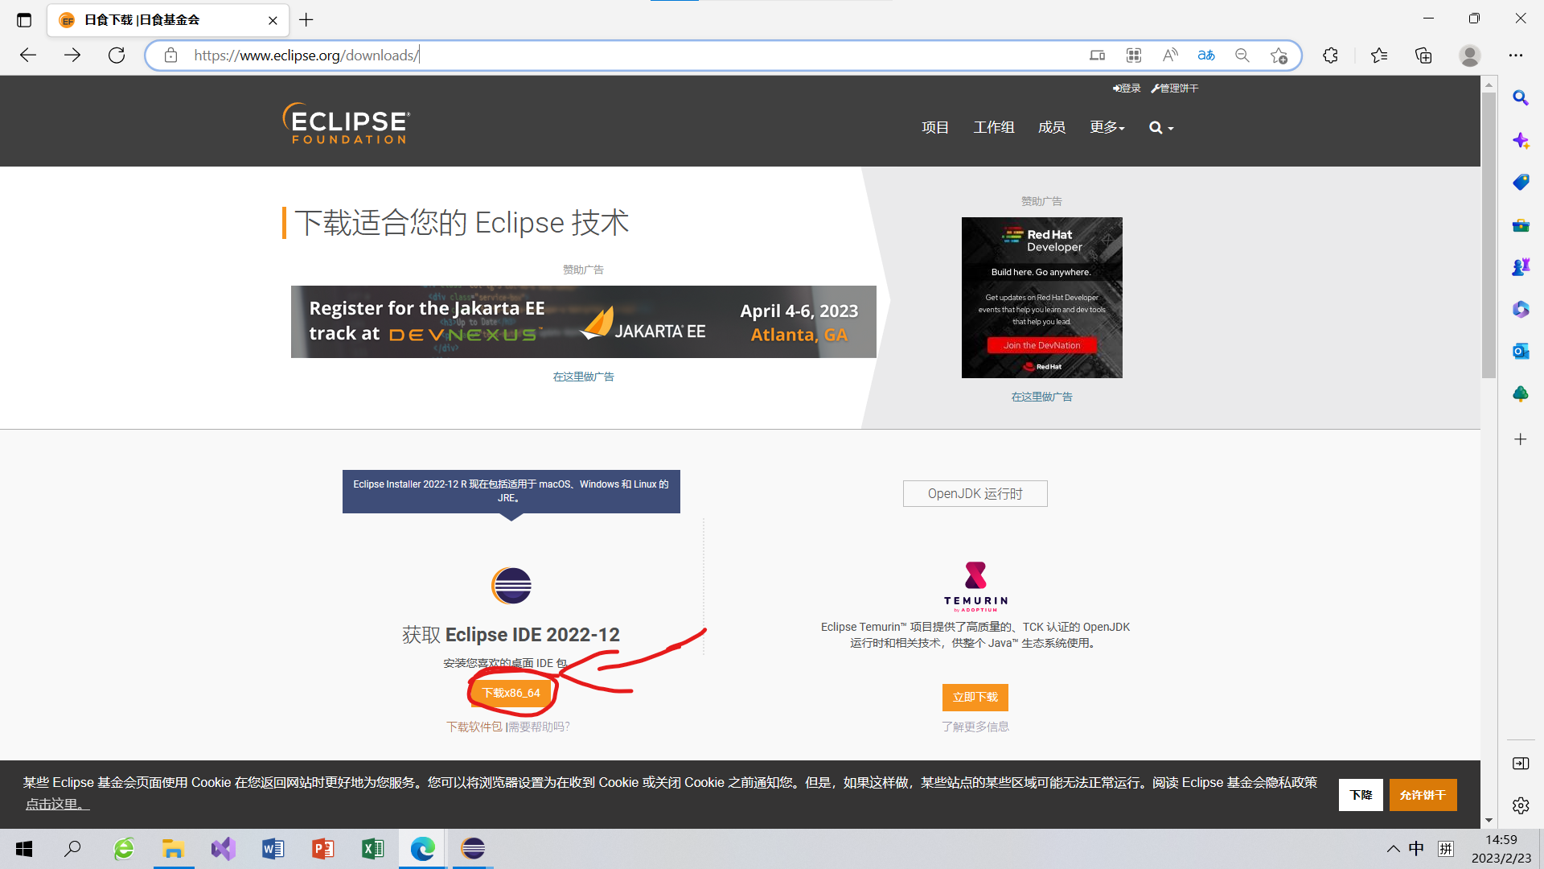Click the 点击这里 privacy policy link
1544x869 pixels.
[x=56, y=804]
